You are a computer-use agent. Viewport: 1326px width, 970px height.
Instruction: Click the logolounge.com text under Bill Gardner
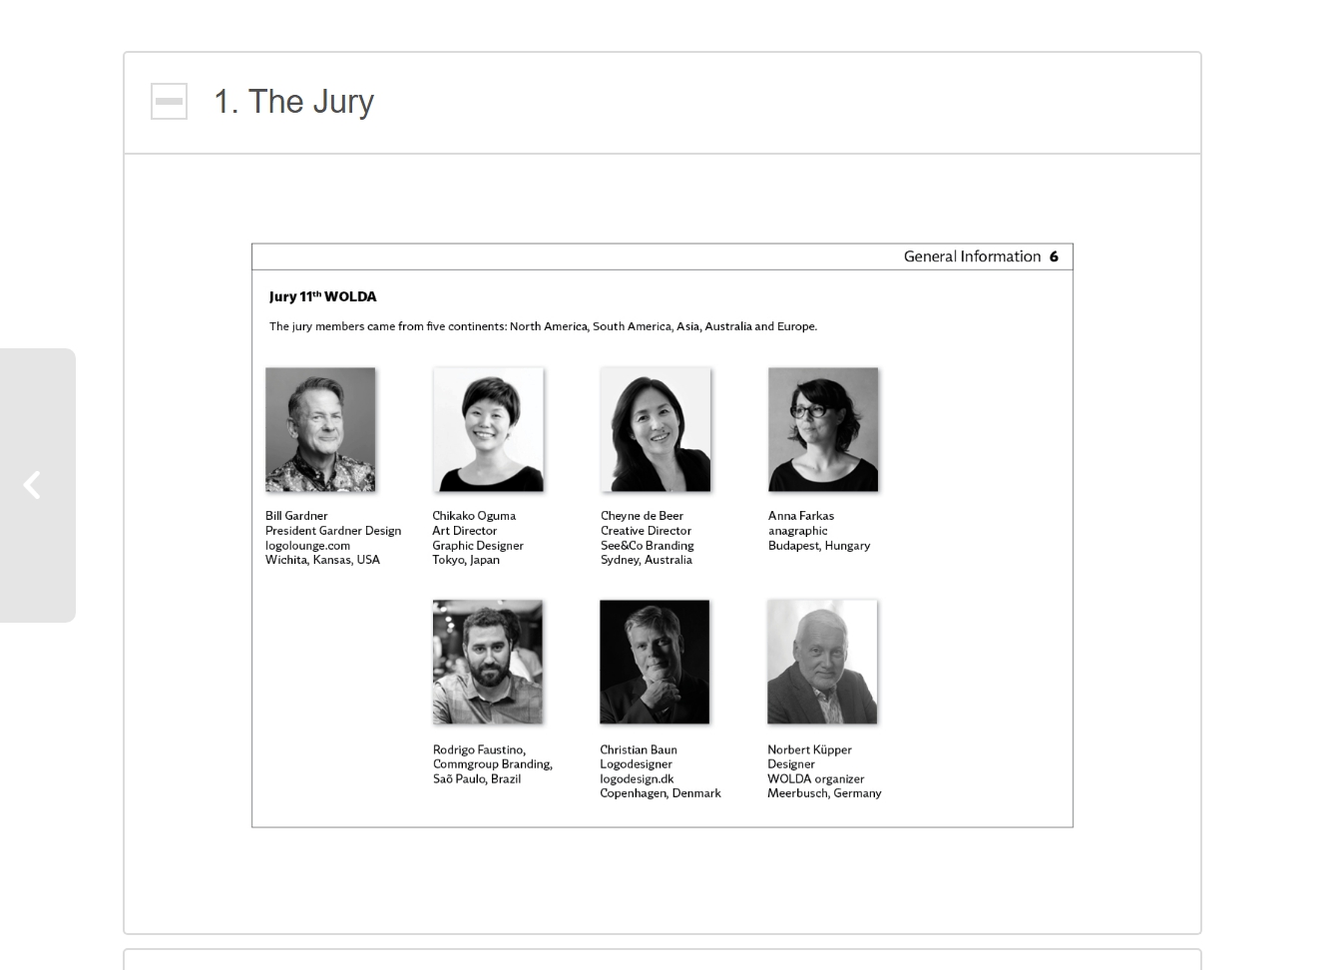coord(307,545)
